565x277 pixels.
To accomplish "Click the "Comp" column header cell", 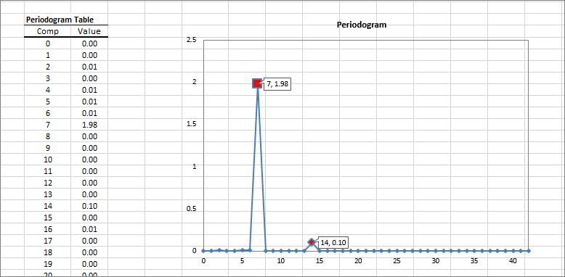I will point(48,31).
